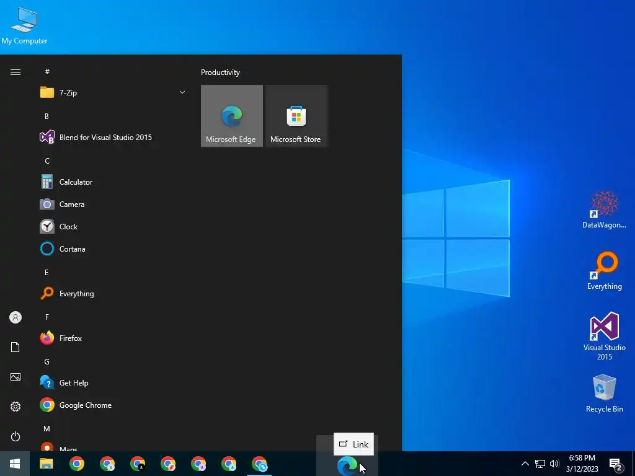Image resolution: width=635 pixels, height=476 pixels.
Task: Click the letter F section header
Action: pyautogui.click(x=47, y=317)
